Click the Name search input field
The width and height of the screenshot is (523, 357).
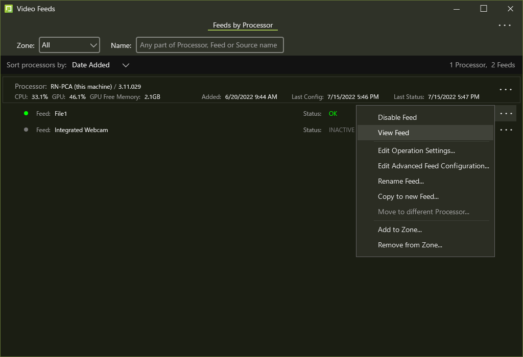point(209,45)
